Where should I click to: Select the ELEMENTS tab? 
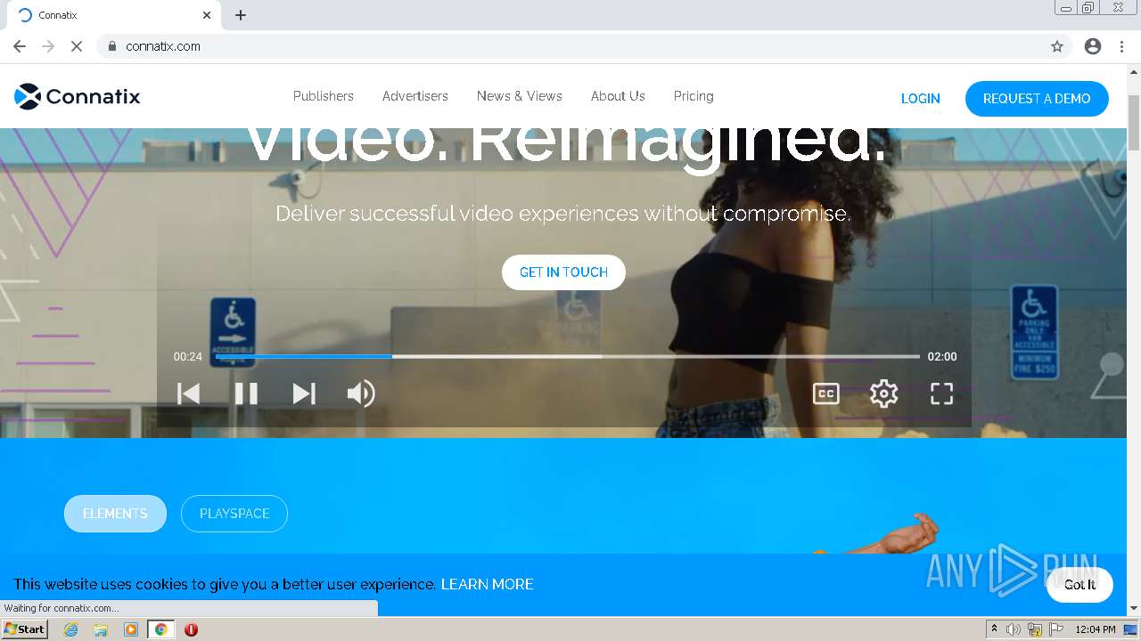click(x=115, y=514)
